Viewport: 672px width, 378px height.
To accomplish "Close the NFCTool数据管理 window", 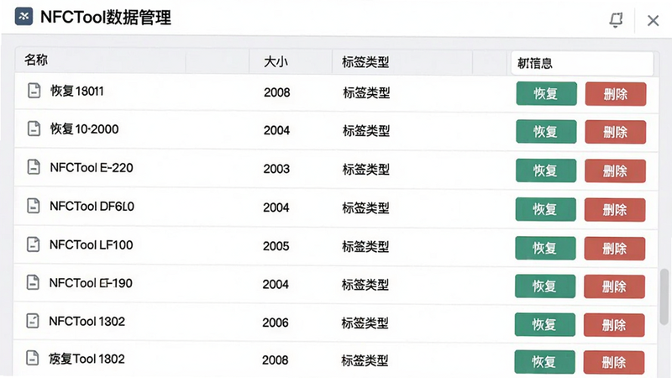I will point(653,20).
